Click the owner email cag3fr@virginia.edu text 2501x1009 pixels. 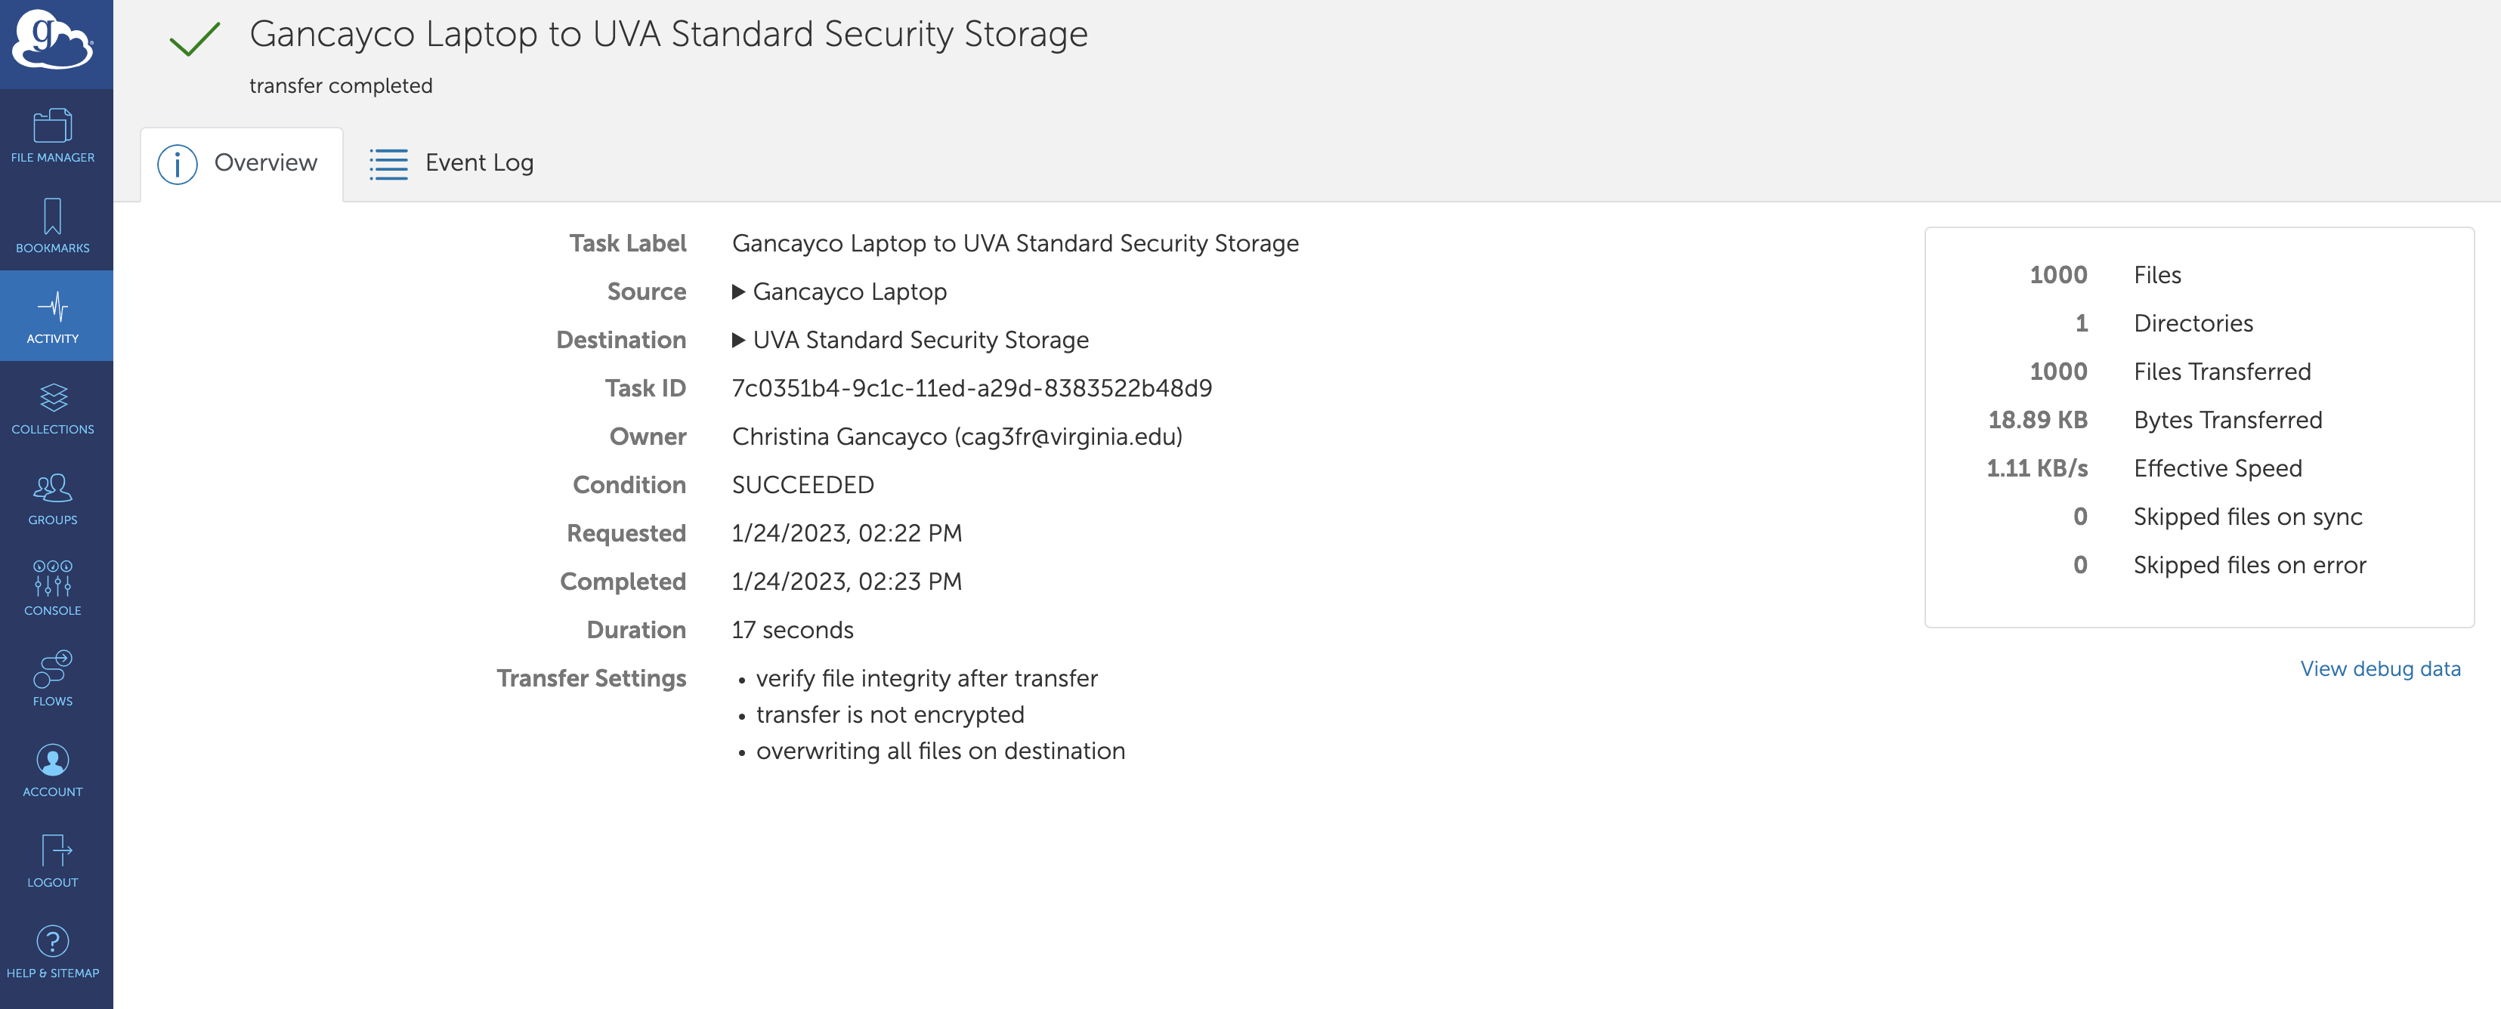(x=1068, y=437)
